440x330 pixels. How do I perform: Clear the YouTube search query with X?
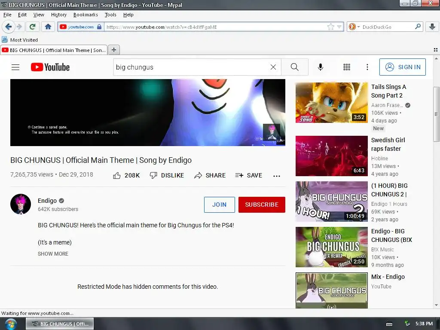[273, 67]
